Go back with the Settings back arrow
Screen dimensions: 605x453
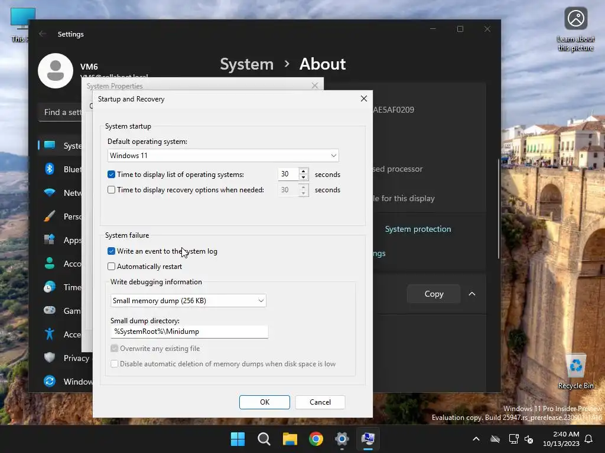tap(43, 34)
